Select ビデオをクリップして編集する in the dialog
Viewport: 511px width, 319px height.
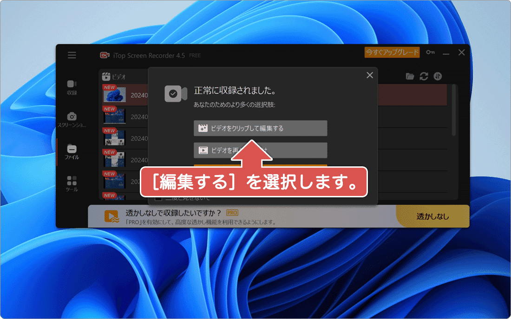tap(260, 128)
